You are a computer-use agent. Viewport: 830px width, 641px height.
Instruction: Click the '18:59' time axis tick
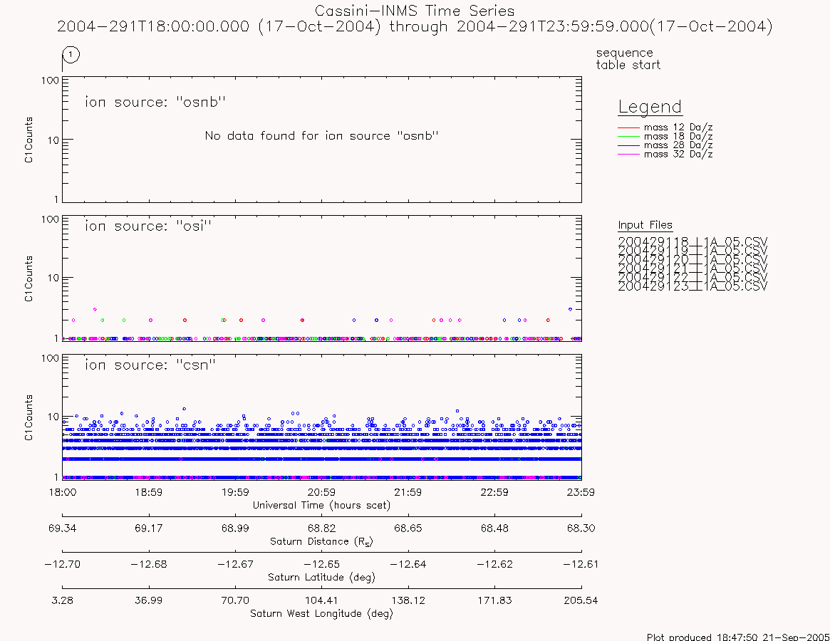click(x=149, y=492)
